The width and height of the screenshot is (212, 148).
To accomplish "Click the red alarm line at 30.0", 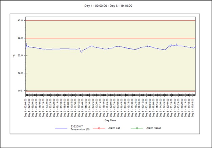I will [111, 38].
